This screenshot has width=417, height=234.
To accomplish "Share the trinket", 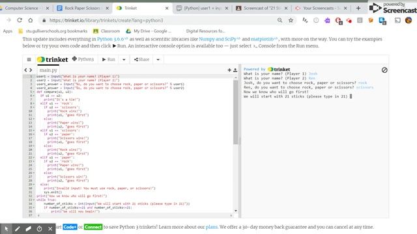I will pyautogui.click(x=142, y=59).
